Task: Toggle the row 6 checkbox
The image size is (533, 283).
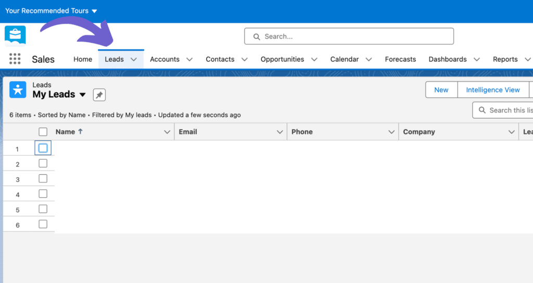Action: [x=43, y=224]
